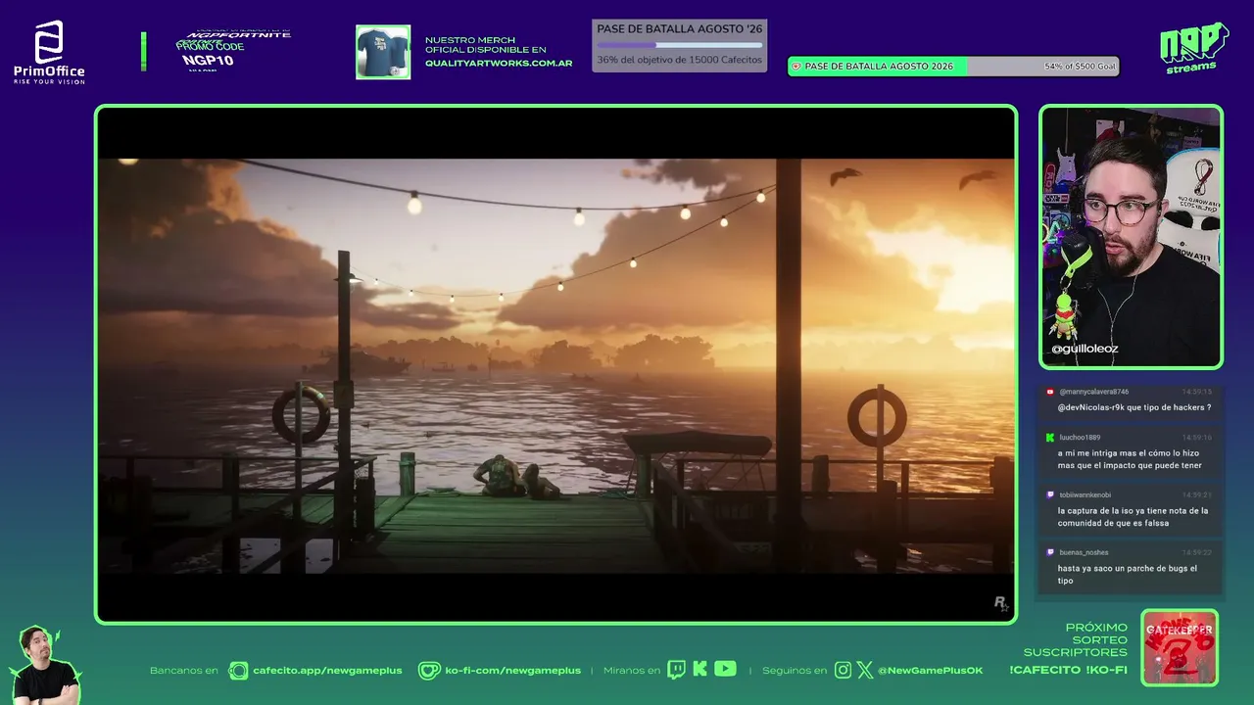Click the Cafecito coffee cup icon
Viewport: 1254px width, 705px height.
coord(238,671)
